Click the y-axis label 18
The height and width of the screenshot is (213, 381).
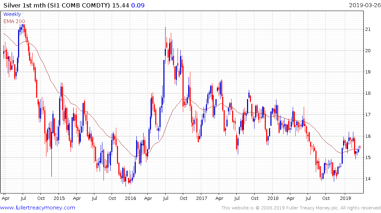click(368, 93)
